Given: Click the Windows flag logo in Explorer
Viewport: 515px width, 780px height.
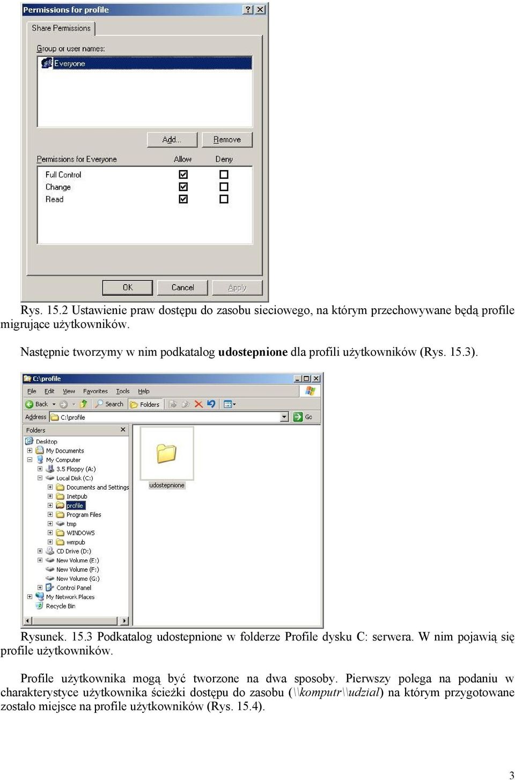Looking at the screenshot, I should point(310,391).
